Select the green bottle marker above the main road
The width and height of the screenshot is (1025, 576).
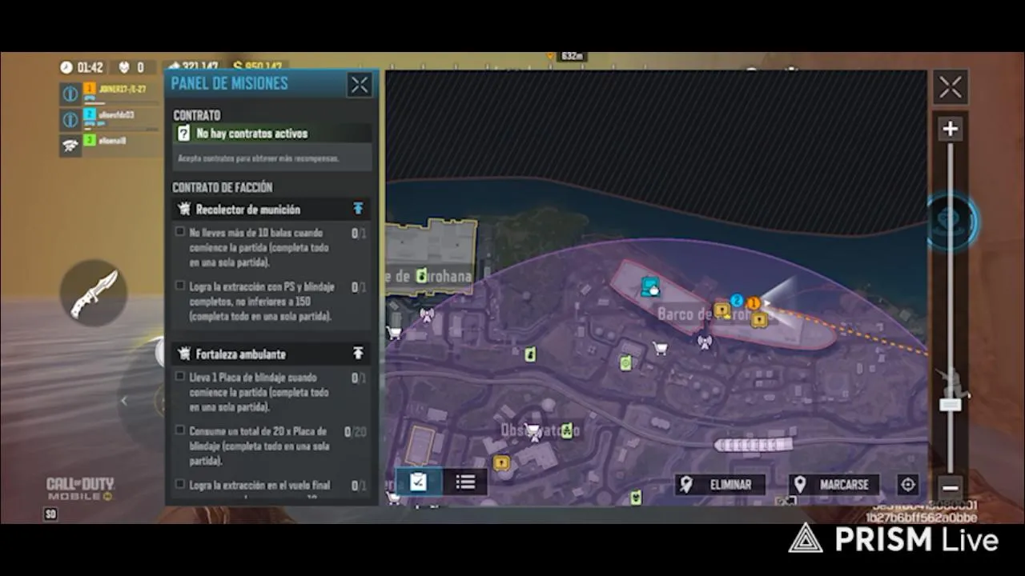(x=529, y=354)
